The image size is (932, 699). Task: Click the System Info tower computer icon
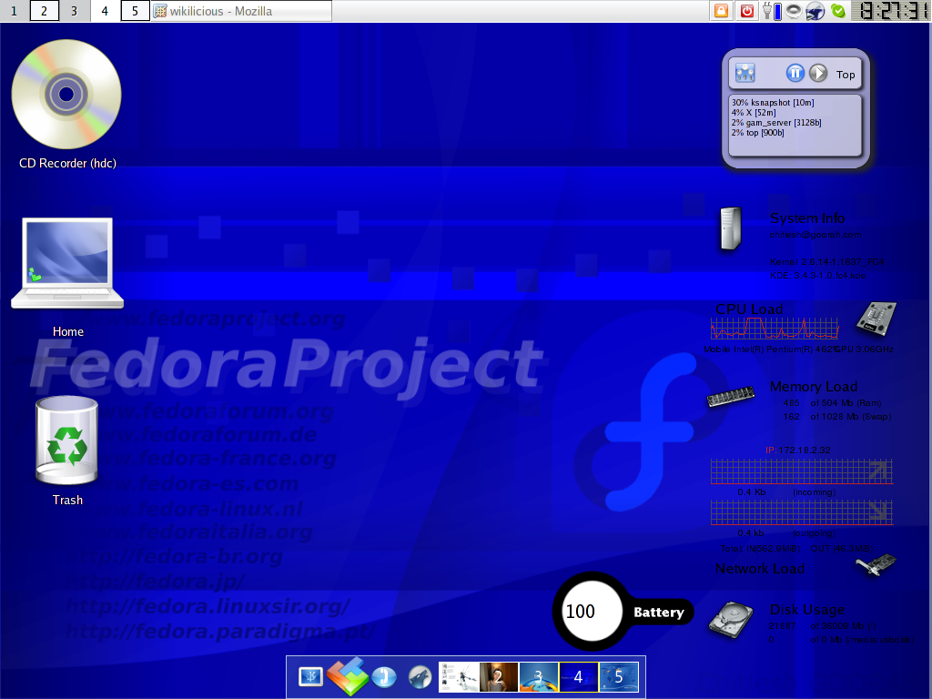click(x=731, y=228)
